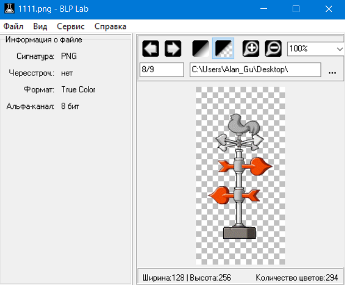345x285 pixels.
Task: Open the Сервис menu
Action: 71,26
